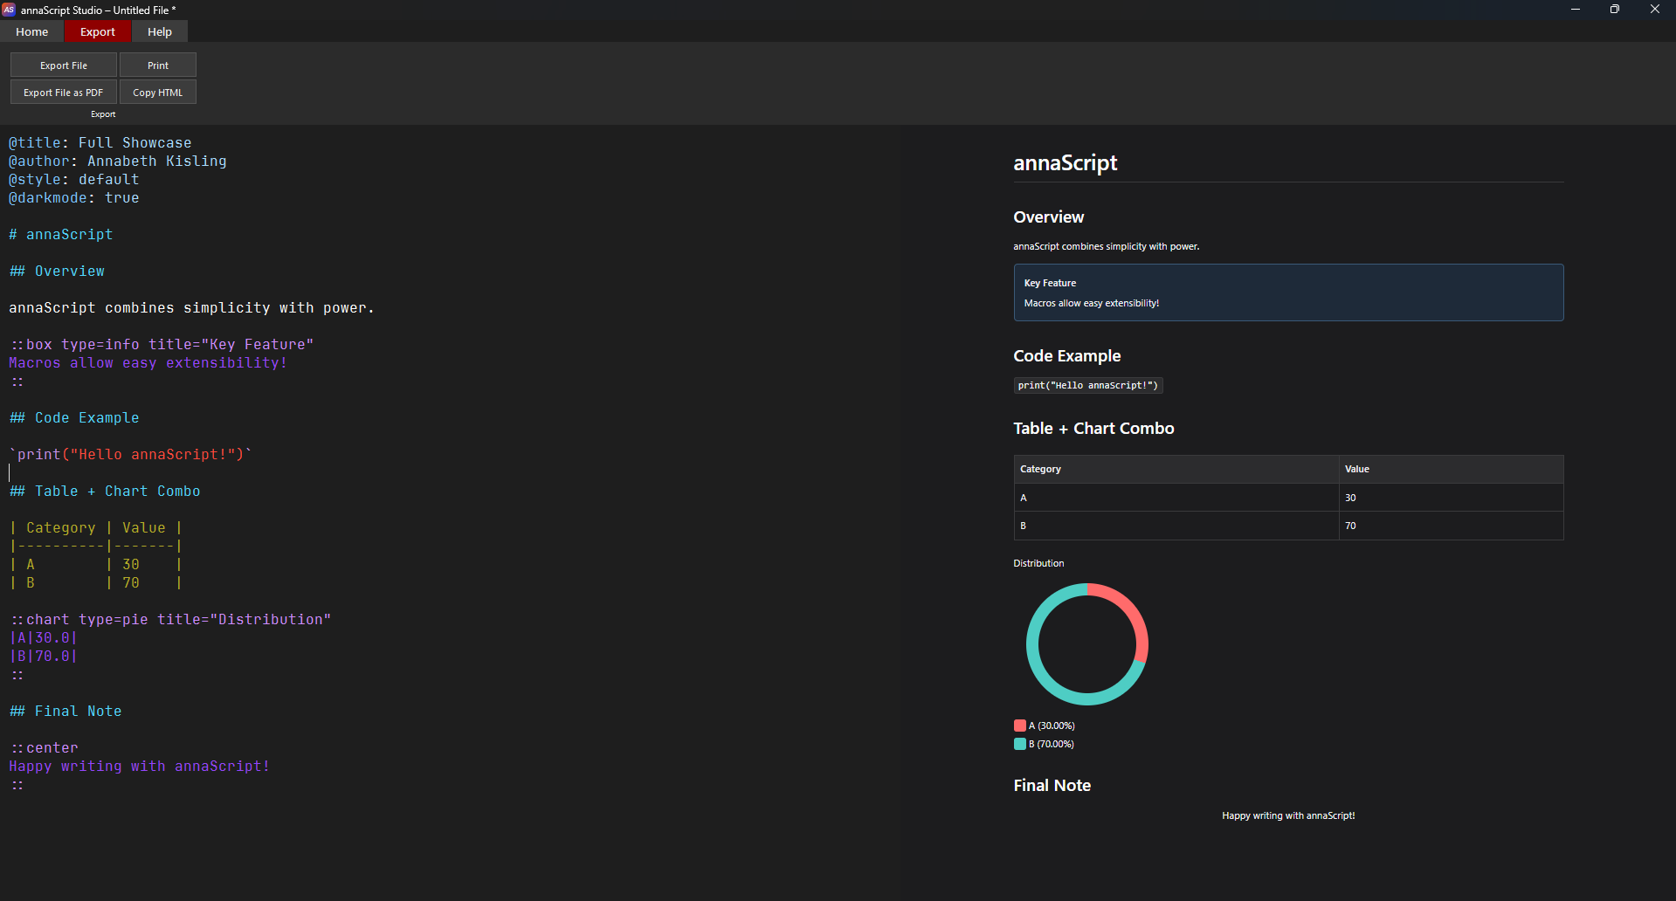The image size is (1676, 901).
Task: Click the '::center' editor line
Action: (x=43, y=748)
